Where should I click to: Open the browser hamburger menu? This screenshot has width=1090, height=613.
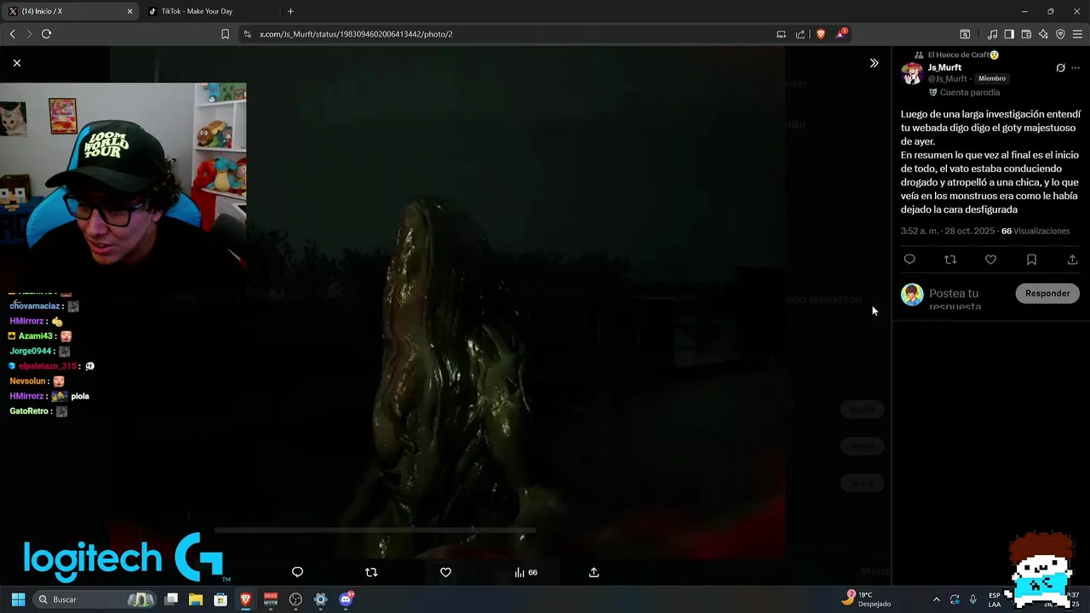tap(1077, 34)
